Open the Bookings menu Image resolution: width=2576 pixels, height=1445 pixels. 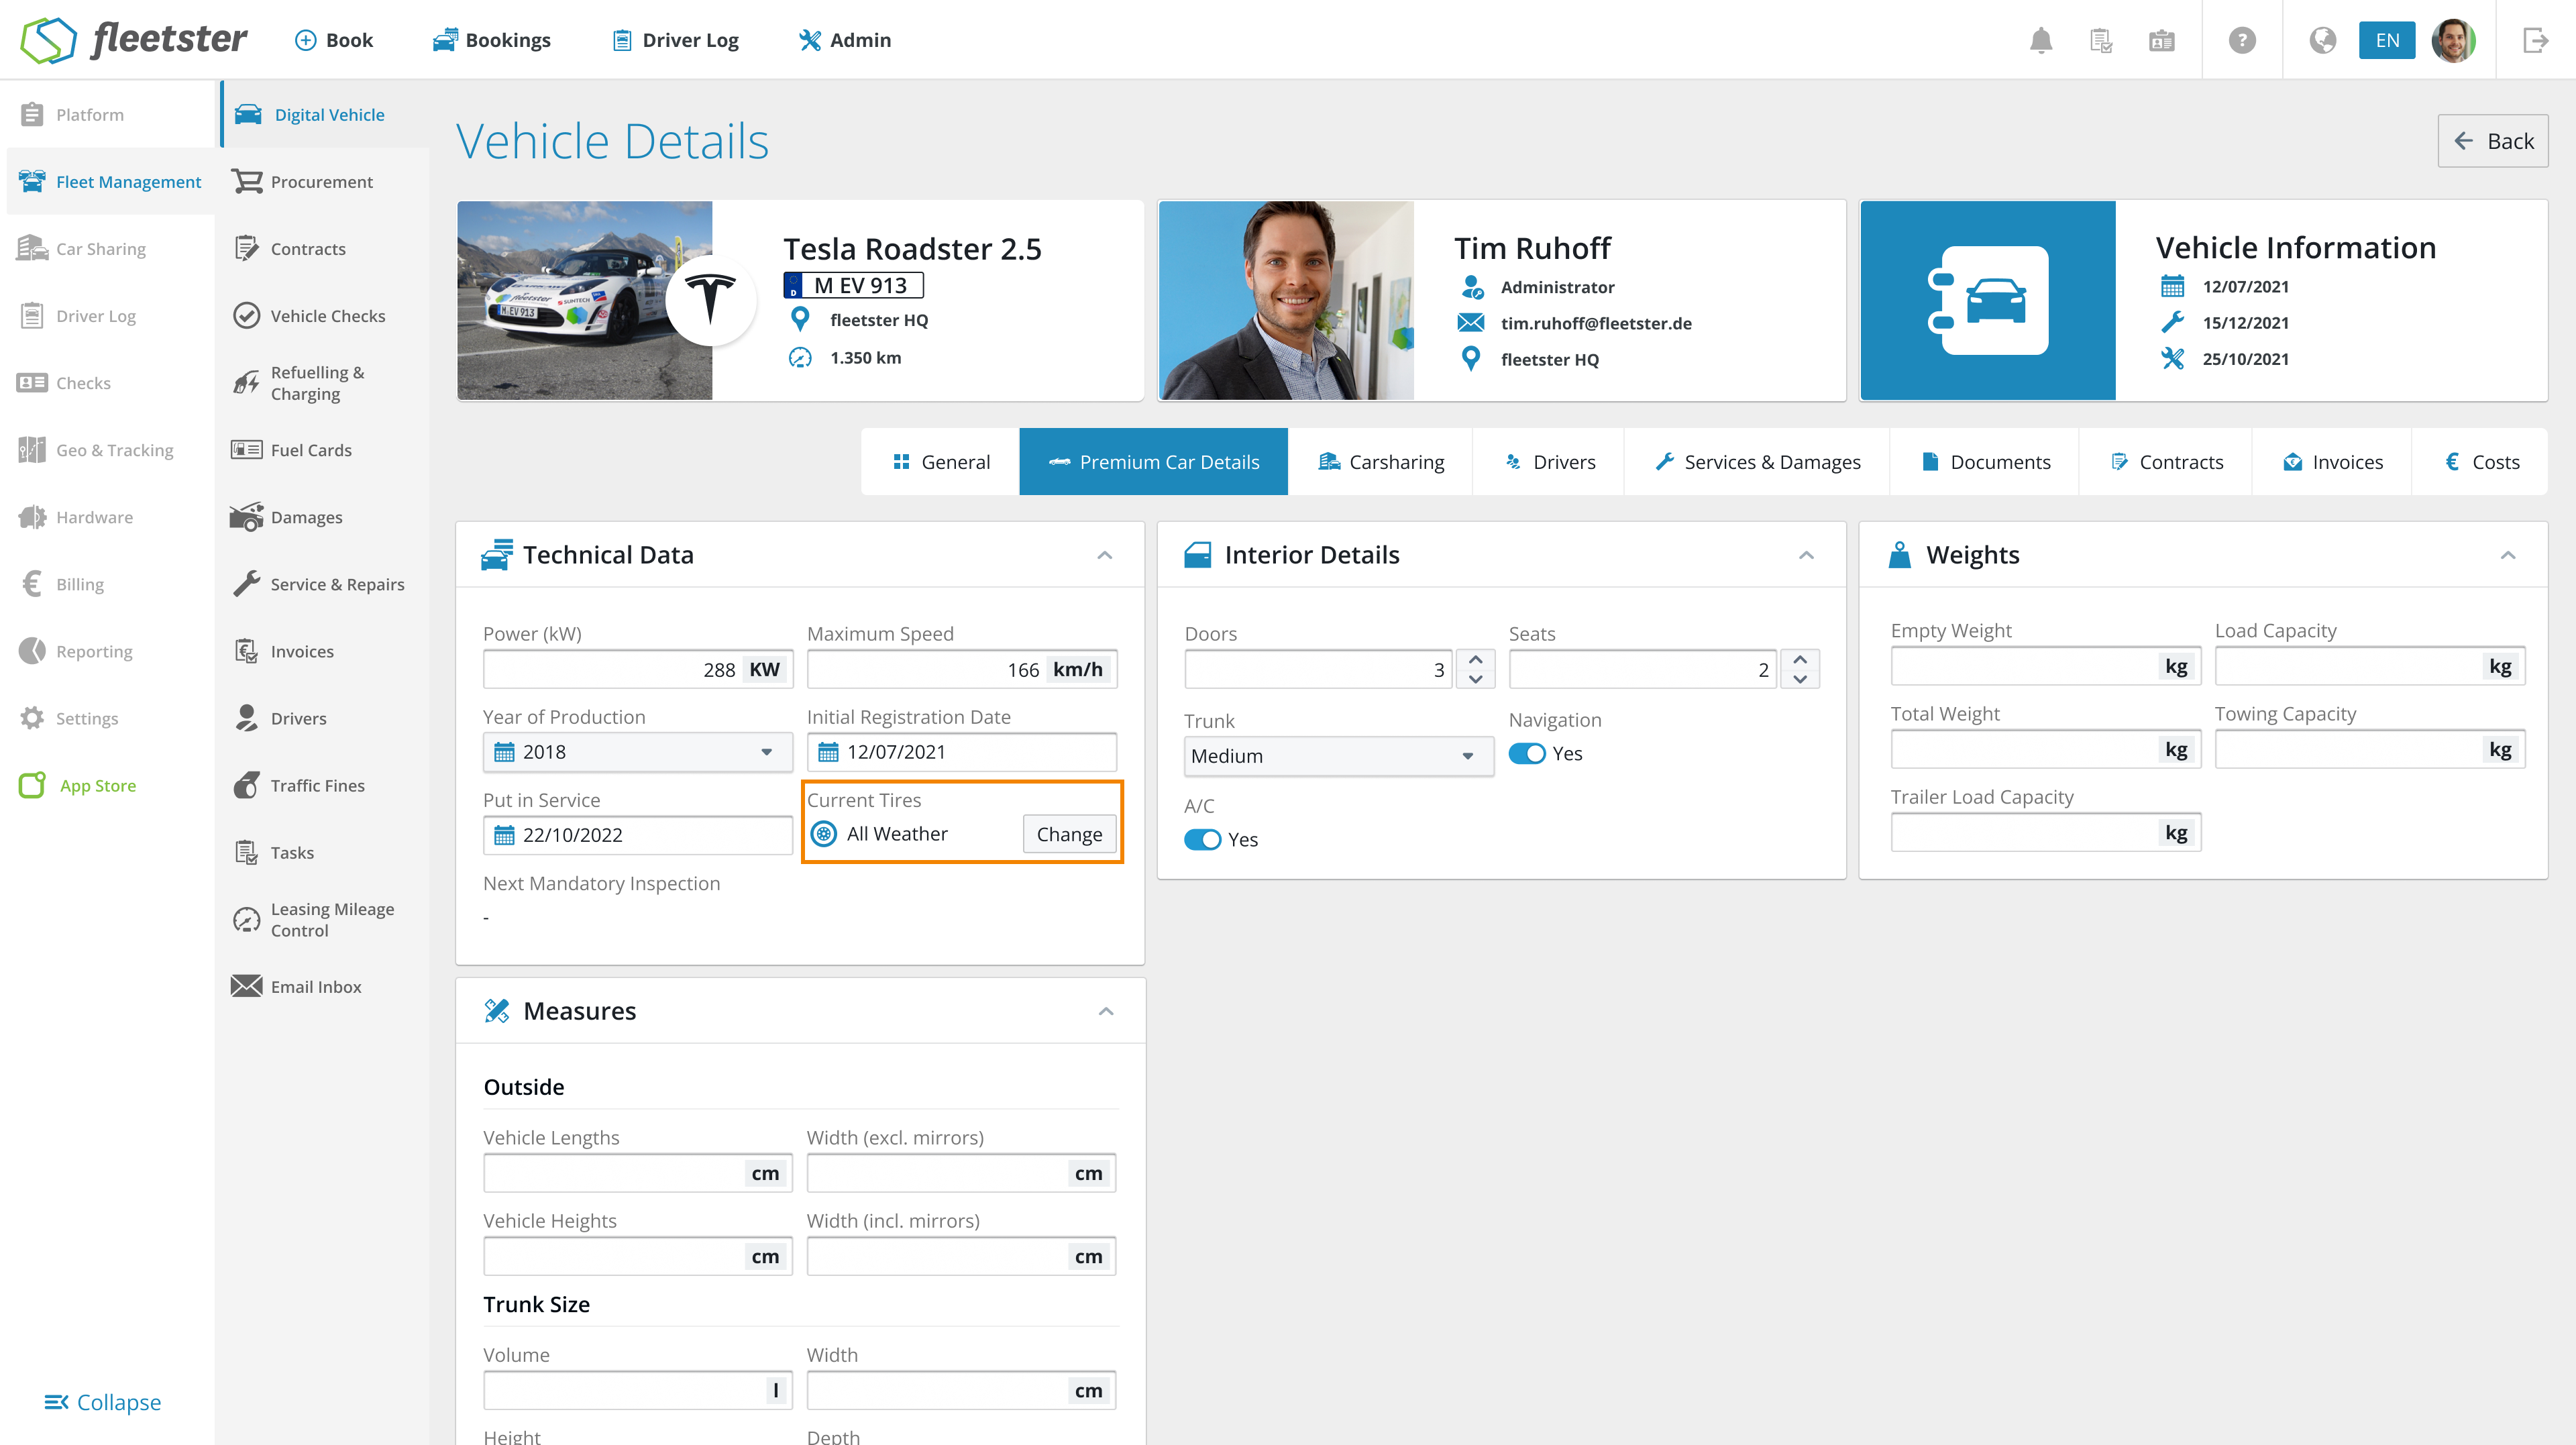coord(492,40)
